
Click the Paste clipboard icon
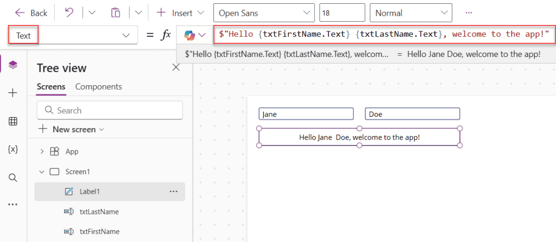[116, 13]
